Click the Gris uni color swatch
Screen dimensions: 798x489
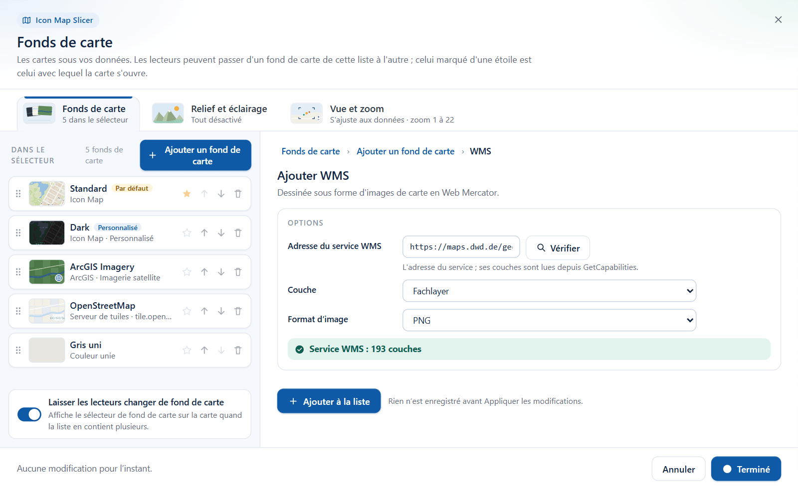pos(47,350)
